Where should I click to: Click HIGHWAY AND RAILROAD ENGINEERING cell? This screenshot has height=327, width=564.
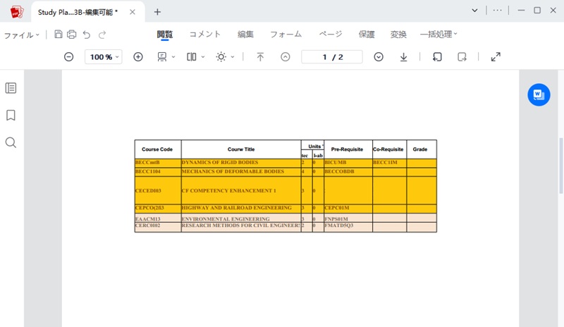[x=240, y=208]
